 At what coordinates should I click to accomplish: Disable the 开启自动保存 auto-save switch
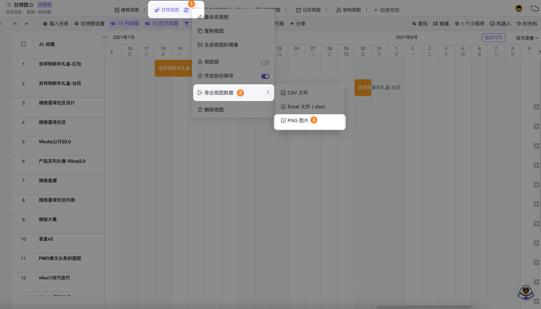[x=265, y=76]
